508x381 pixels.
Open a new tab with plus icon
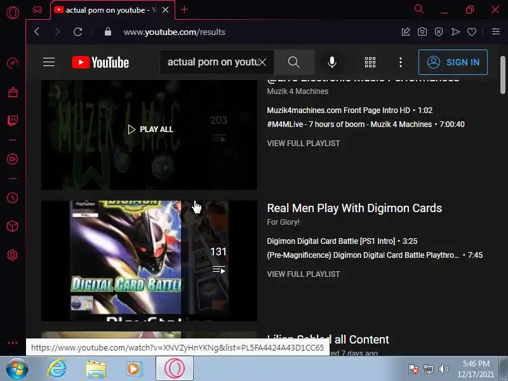click(x=184, y=10)
